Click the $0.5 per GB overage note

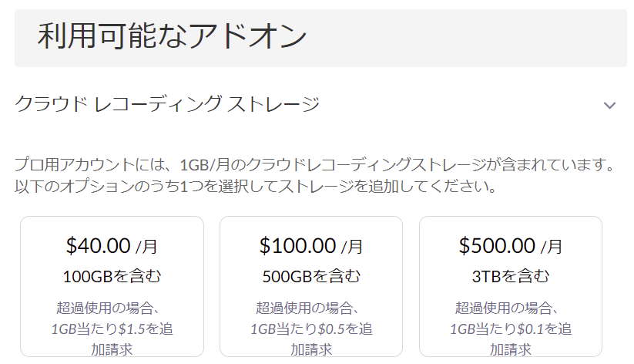(x=311, y=329)
